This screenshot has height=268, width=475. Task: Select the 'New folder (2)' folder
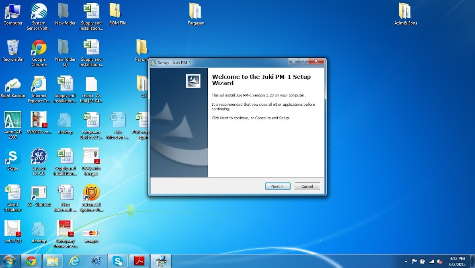[x=65, y=53]
